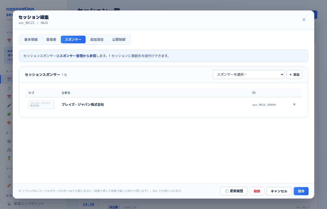Click the microphone icon in the background sidebar
The image size is (327, 209).
[9, 105]
